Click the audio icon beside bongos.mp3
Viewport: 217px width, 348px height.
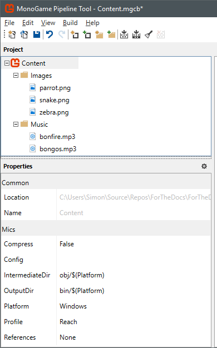33,148
